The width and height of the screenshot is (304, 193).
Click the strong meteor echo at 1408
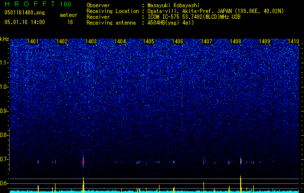pos(241,161)
